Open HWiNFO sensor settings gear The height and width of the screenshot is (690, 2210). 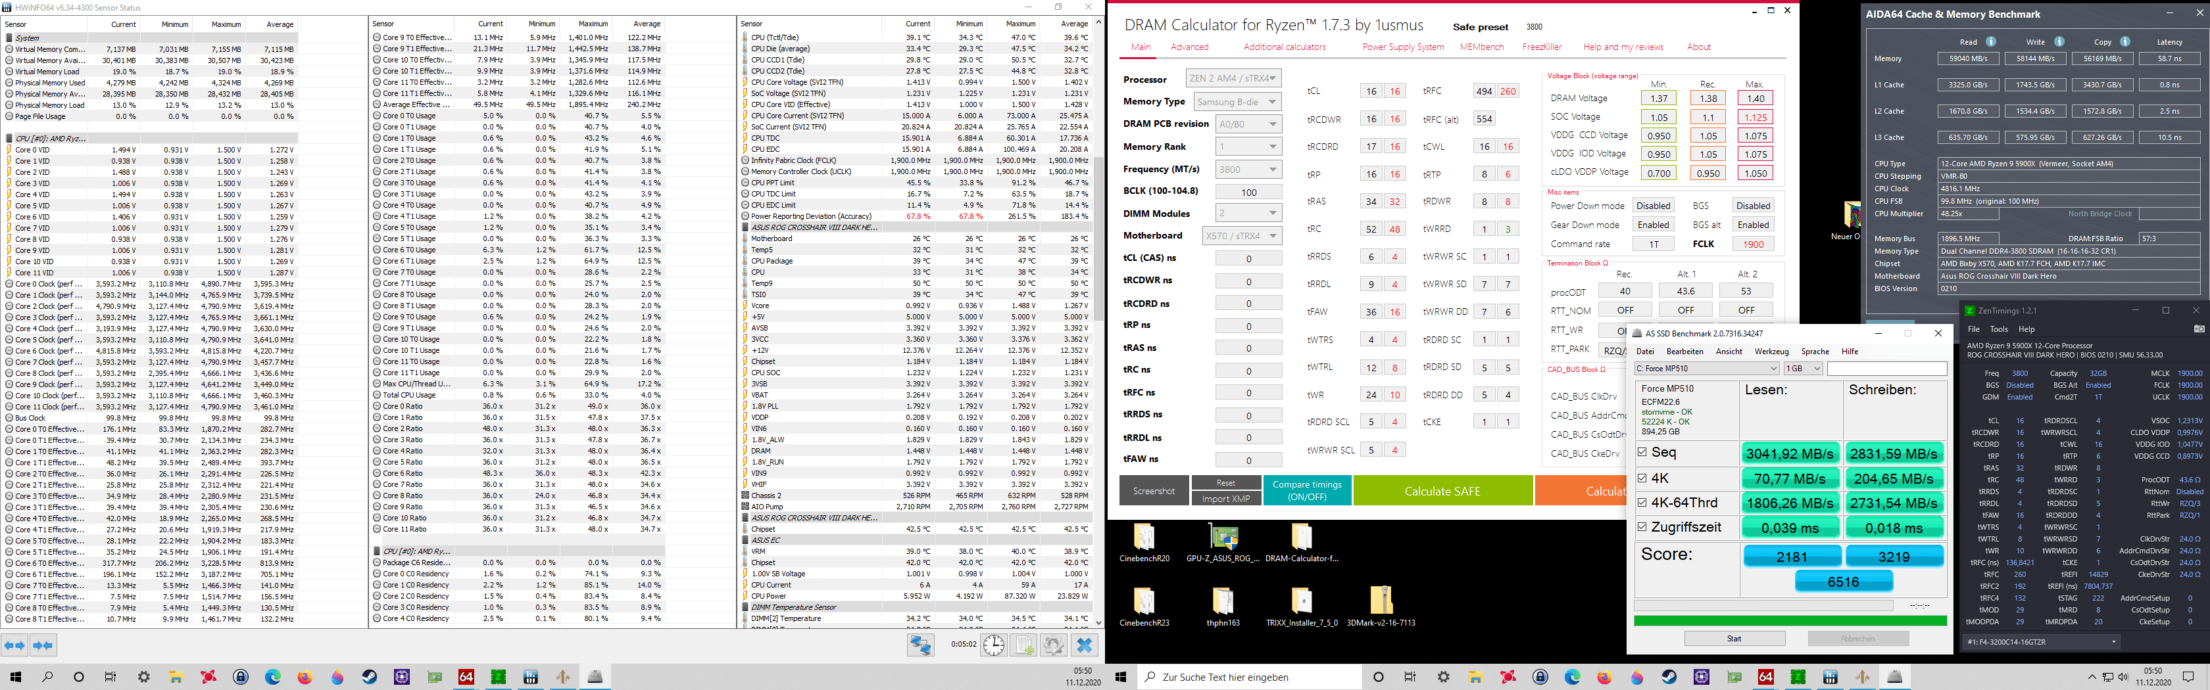coord(1054,645)
